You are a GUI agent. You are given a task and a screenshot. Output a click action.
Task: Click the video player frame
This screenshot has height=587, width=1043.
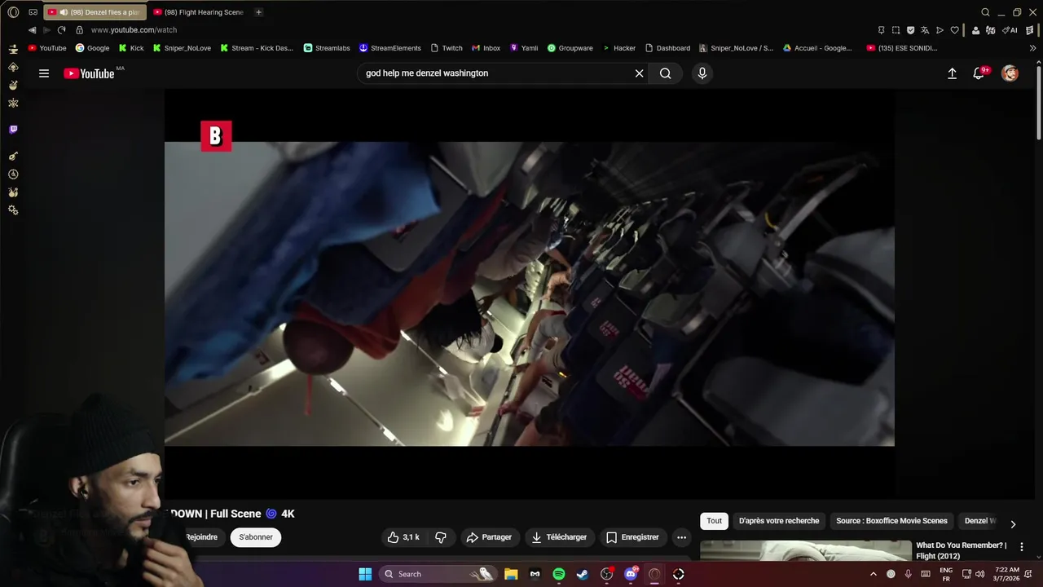point(530,294)
